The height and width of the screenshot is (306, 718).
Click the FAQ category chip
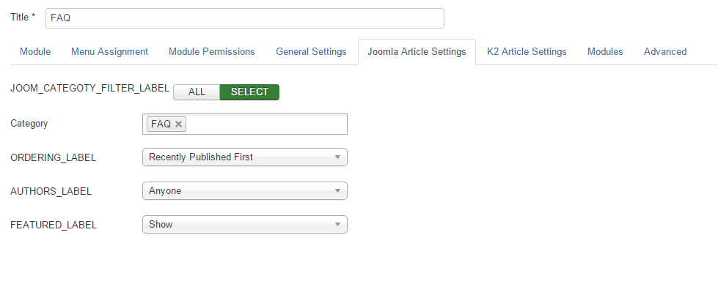(161, 124)
